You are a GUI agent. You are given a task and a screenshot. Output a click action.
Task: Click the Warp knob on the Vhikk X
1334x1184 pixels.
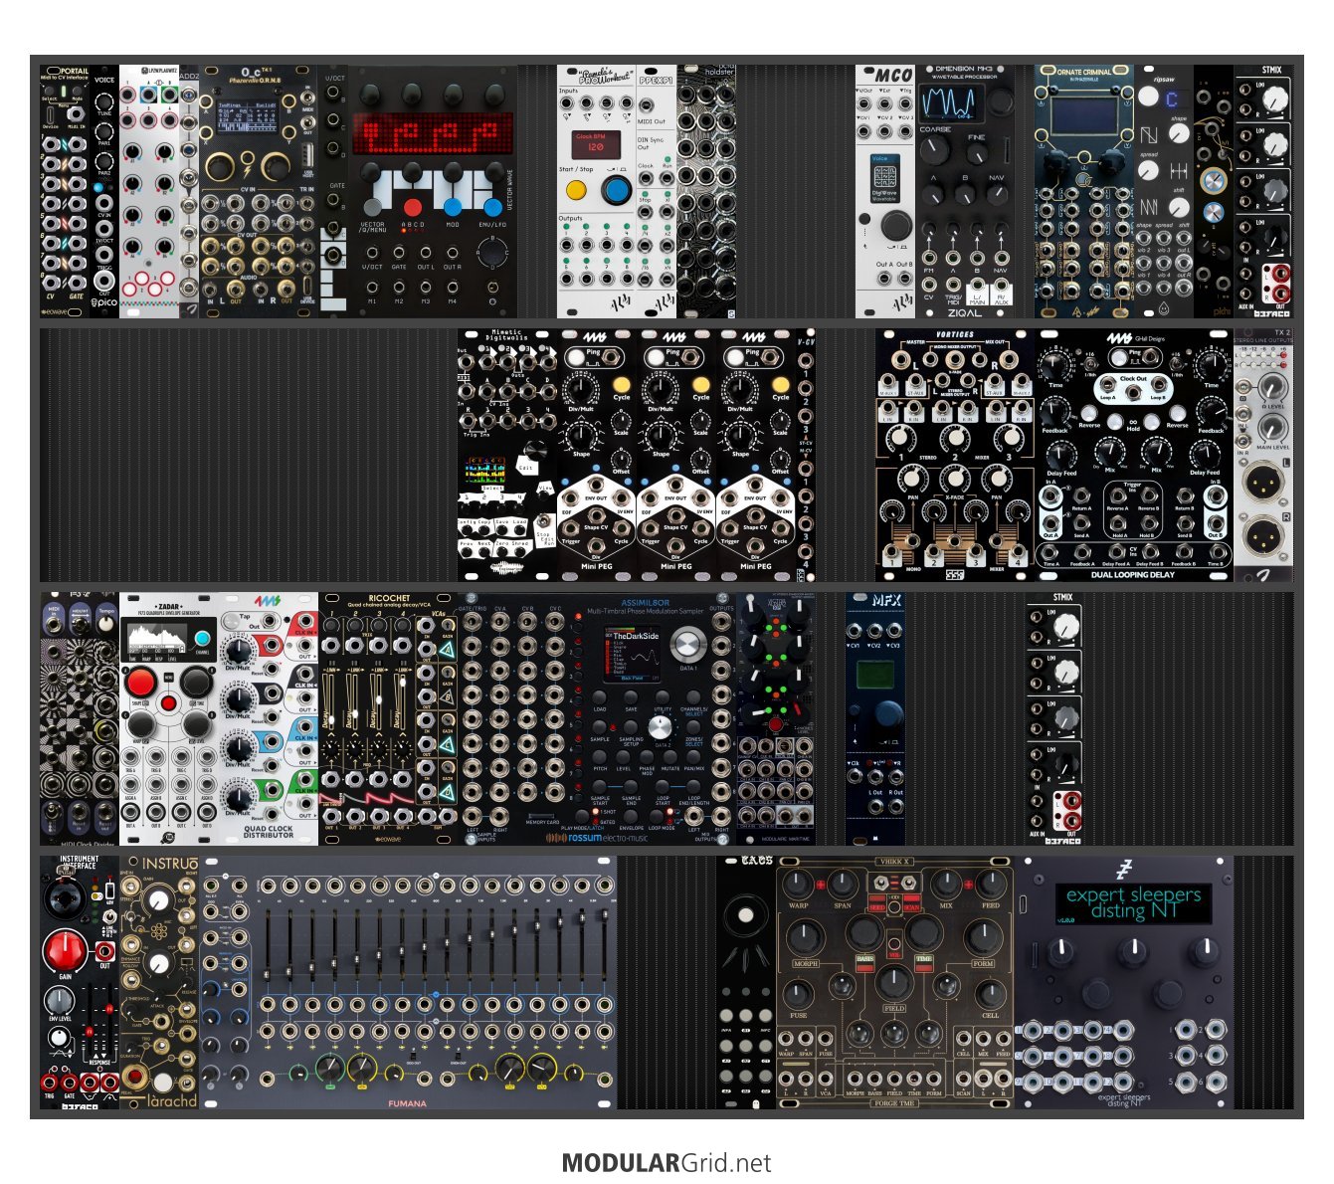pos(798,886)
